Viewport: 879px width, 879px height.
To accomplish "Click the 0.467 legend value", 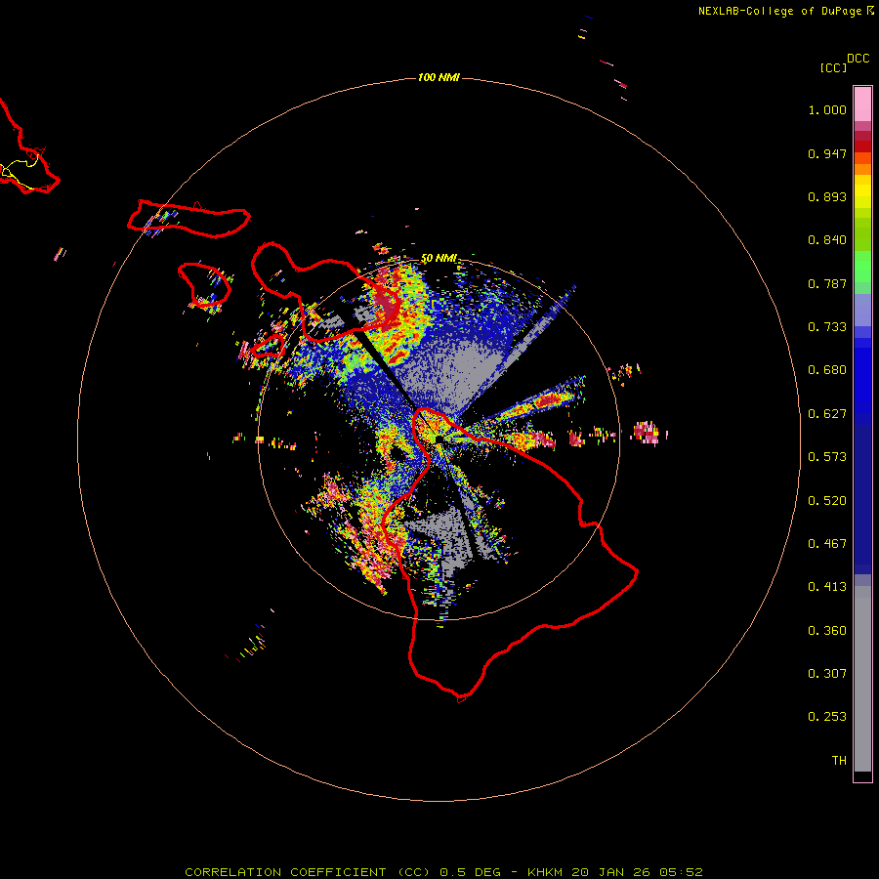I will click(827, 544).
